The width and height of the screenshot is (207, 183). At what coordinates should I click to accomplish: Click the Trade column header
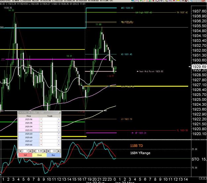click(x=50, y=116)
